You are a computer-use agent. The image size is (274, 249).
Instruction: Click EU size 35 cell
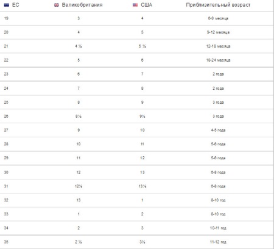point(6,242)
